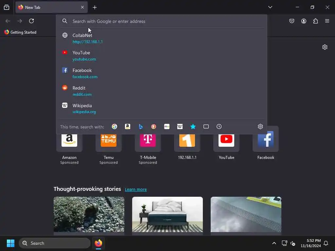Reload the current page

(x=31, y=21)
